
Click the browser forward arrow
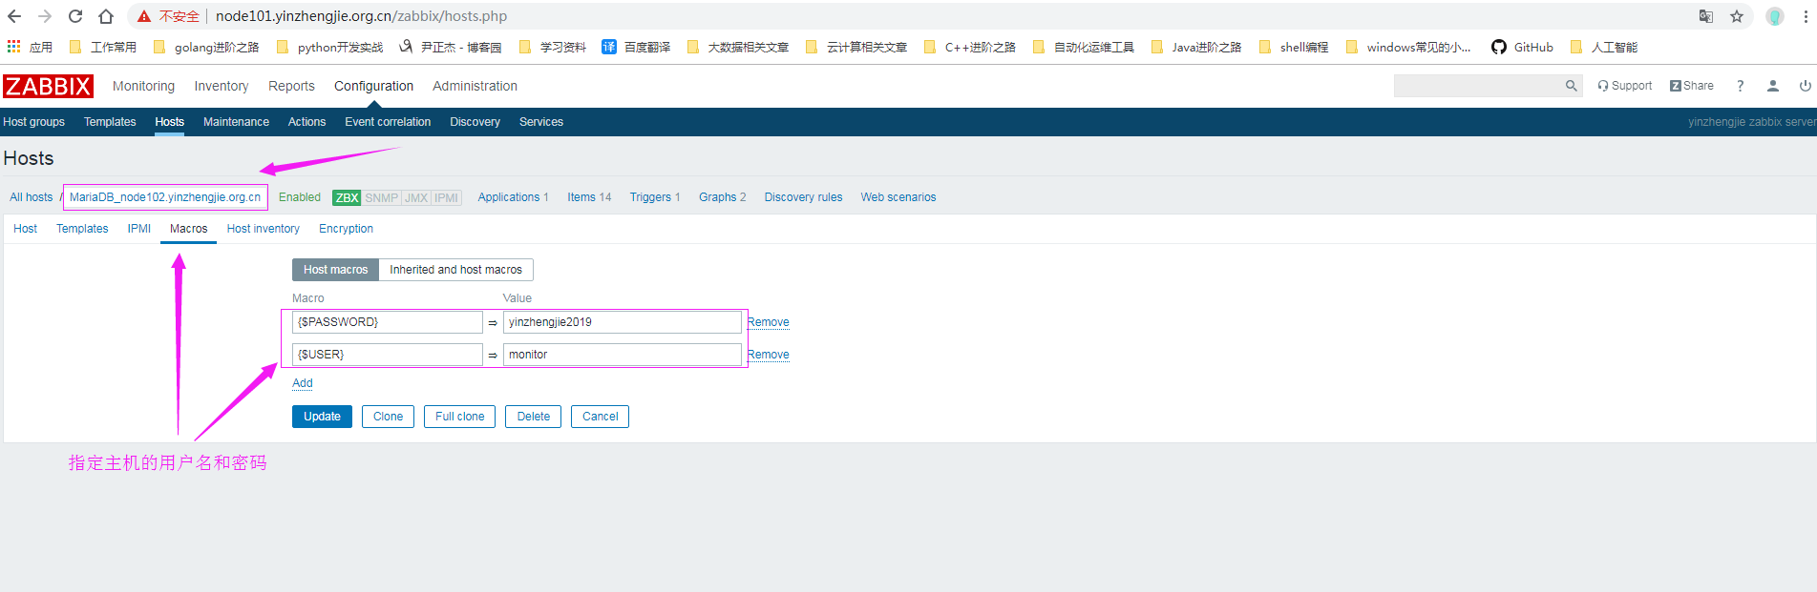pos(45,16)
